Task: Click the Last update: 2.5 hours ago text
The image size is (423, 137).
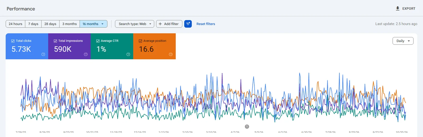Action: (396, 24)
